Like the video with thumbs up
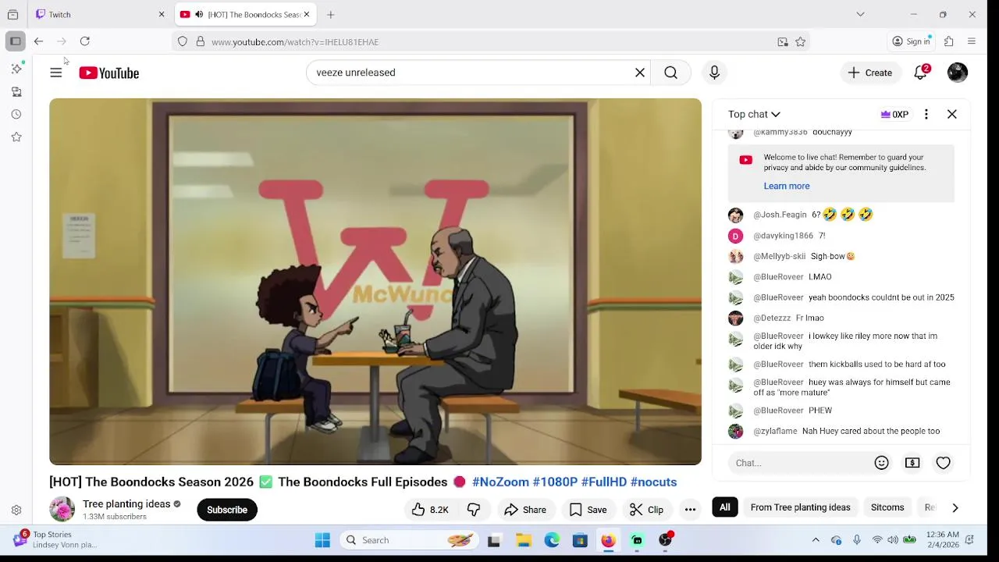This screenshot has width=999, height=562. pos(430,510)
